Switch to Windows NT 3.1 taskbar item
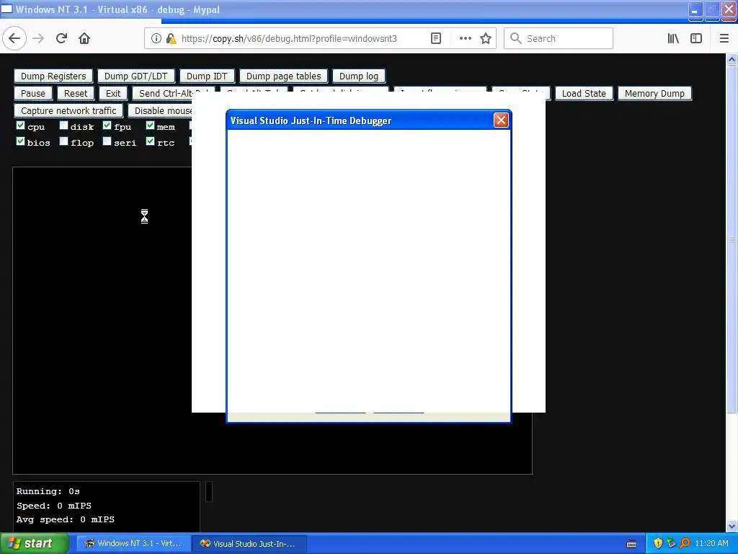This screenshot has width=738, height=554. (x=133, y=544)
